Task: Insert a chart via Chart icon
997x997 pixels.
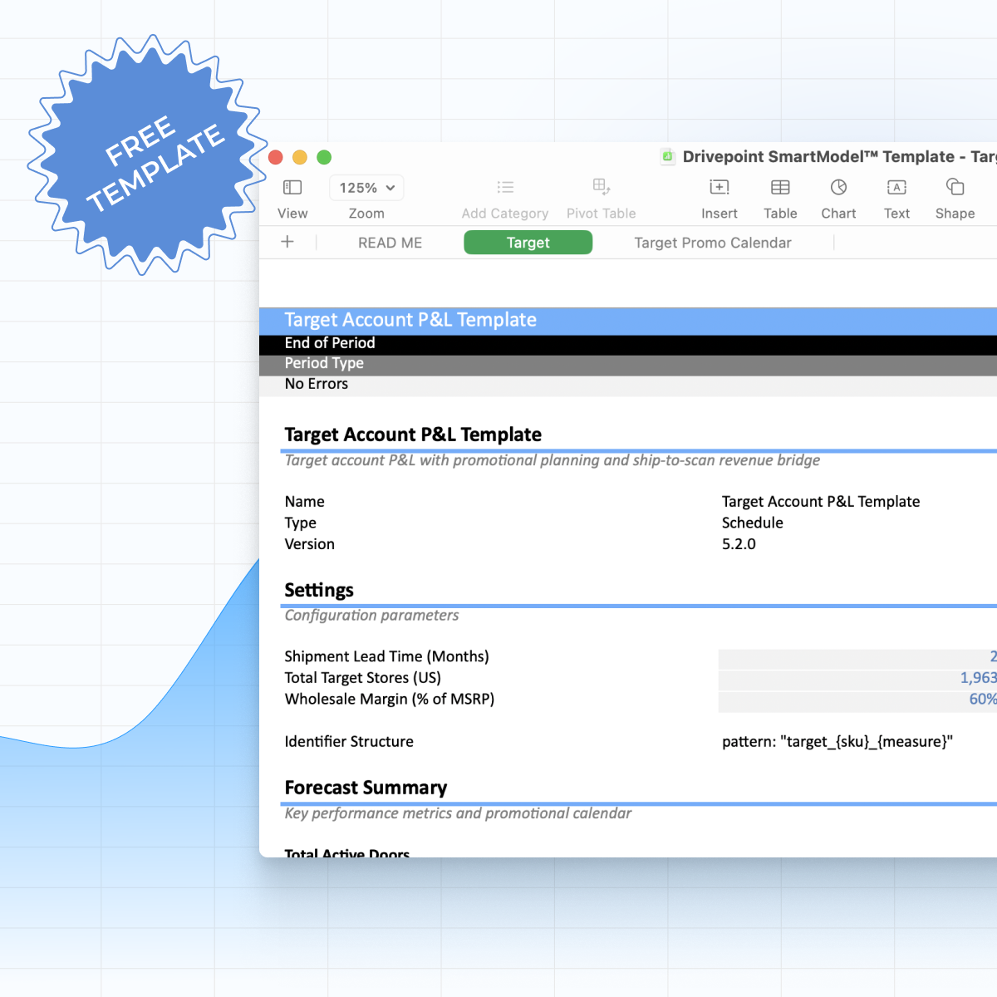Action: point(839,188)
